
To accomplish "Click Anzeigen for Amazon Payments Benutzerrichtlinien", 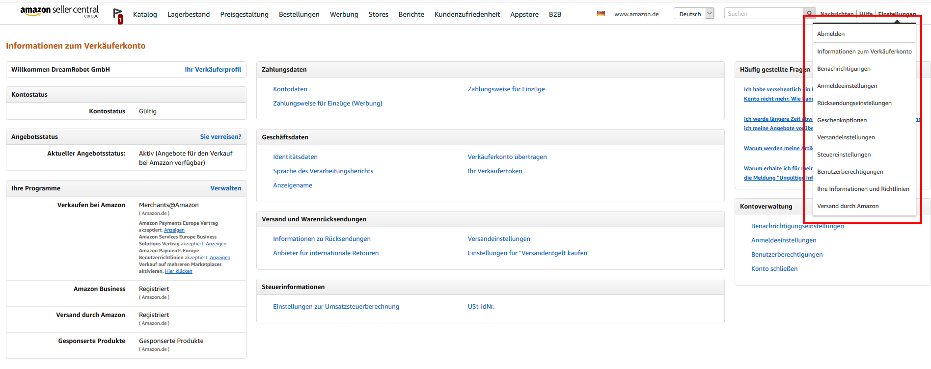I will click(220, 258).
